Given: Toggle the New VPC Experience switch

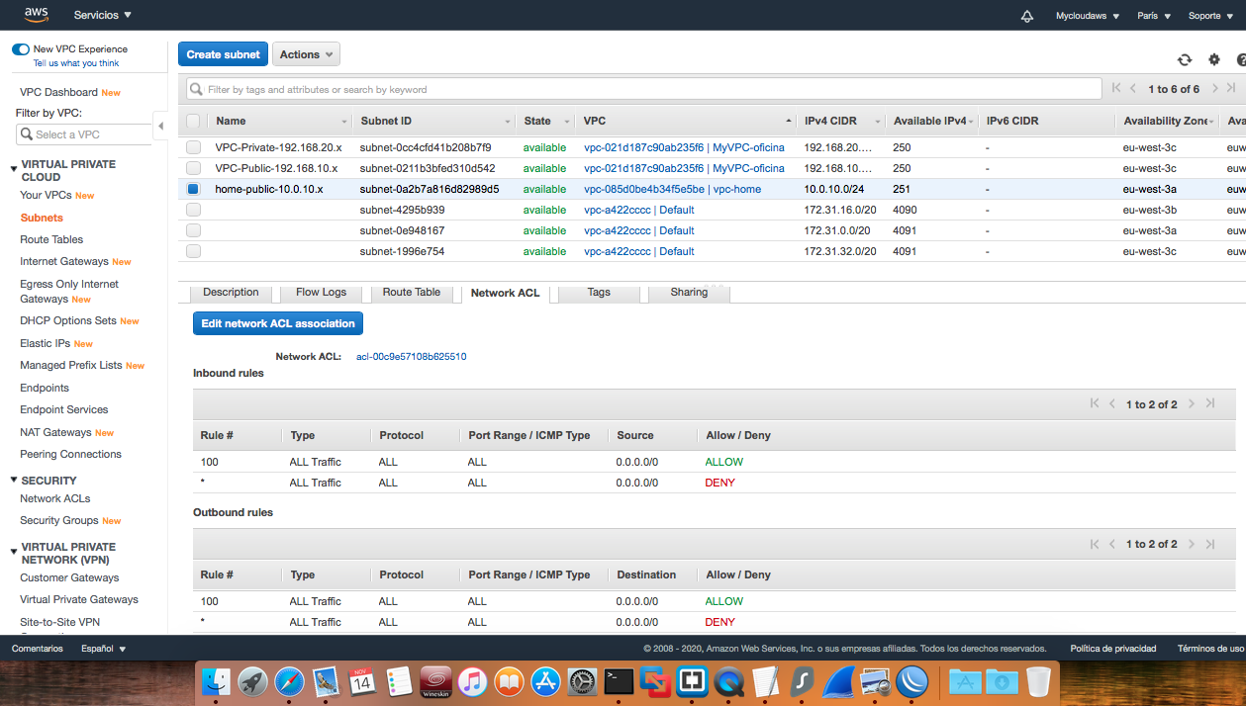Looking at the screenshot, I should (20, 47).
